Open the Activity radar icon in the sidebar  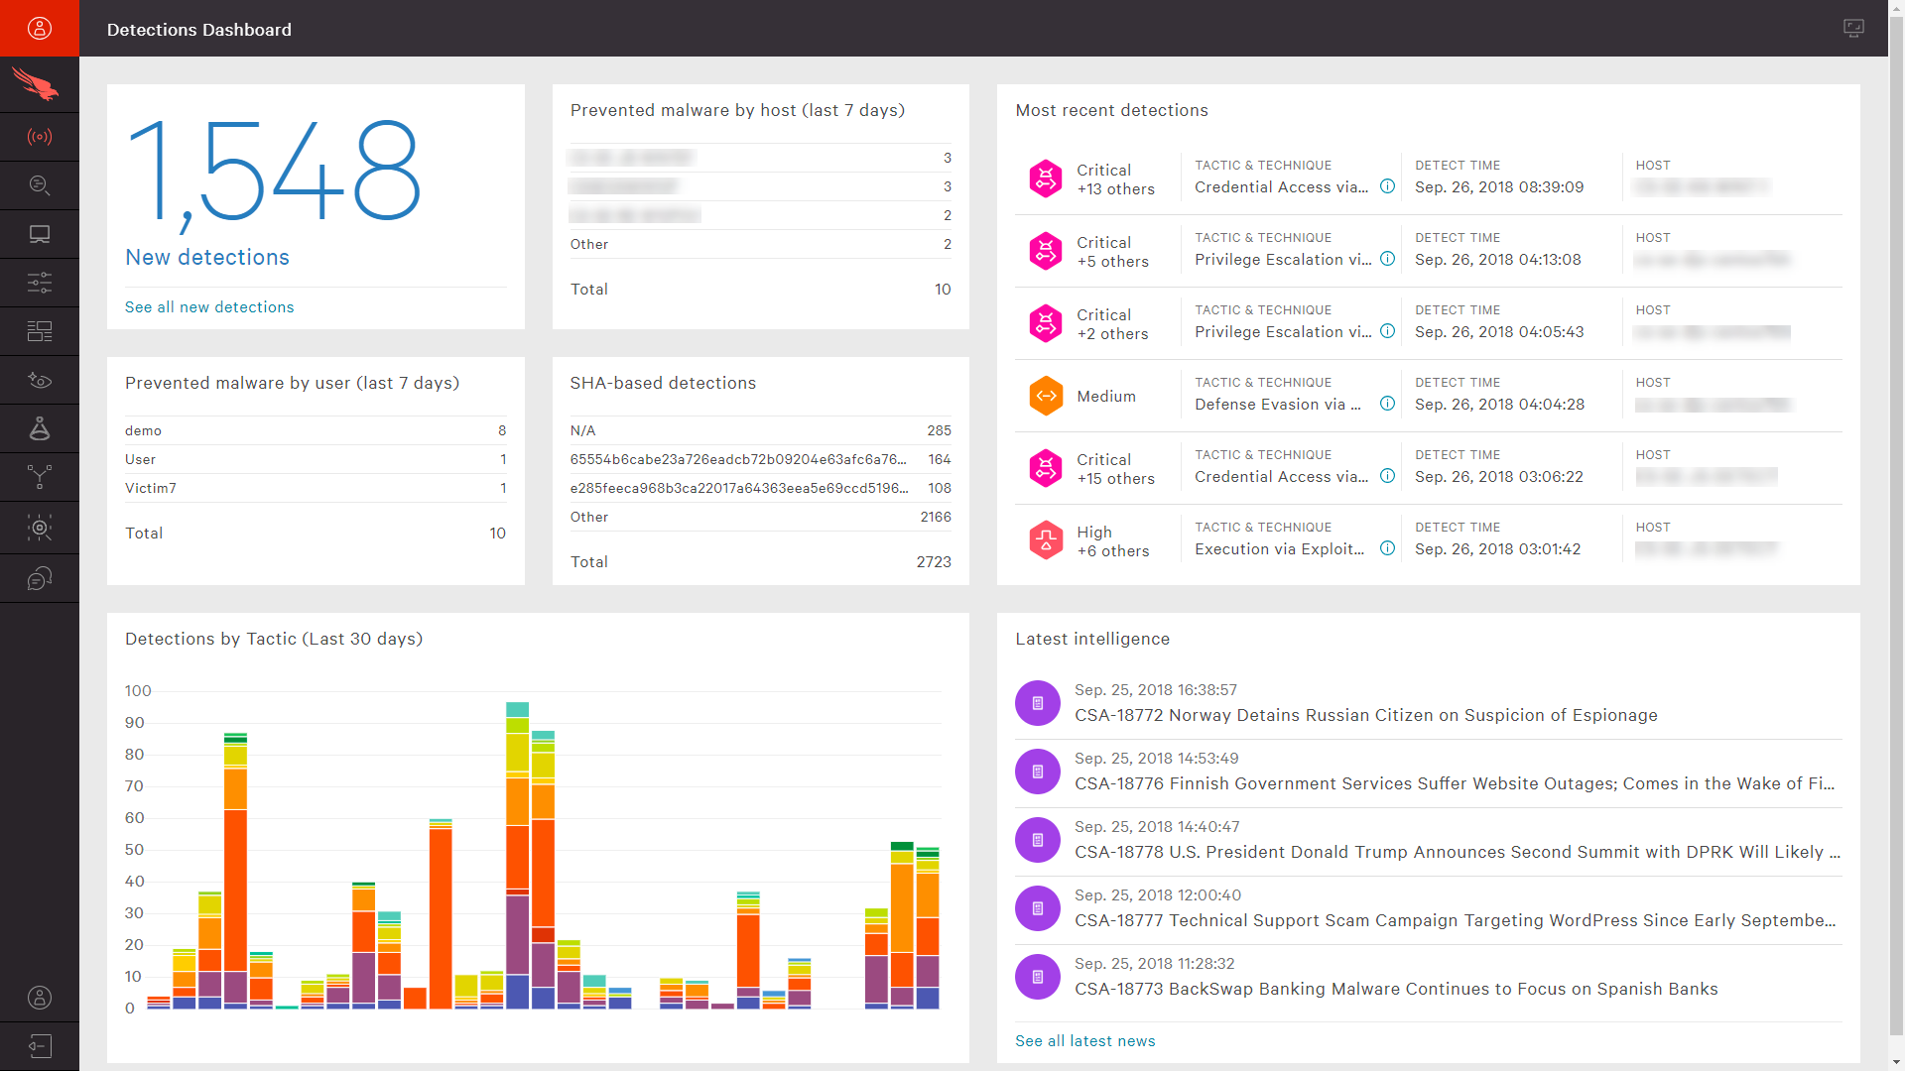coord(40,137)
